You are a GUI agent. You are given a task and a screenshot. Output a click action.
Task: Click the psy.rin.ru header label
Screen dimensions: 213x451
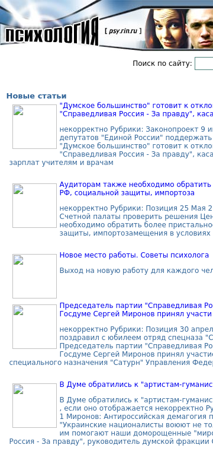(x=123, y=31)
